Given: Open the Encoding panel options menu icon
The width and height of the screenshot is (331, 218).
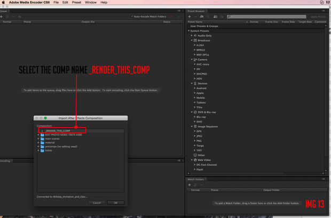Looking at the screenshot, I should tap(179, 160).
